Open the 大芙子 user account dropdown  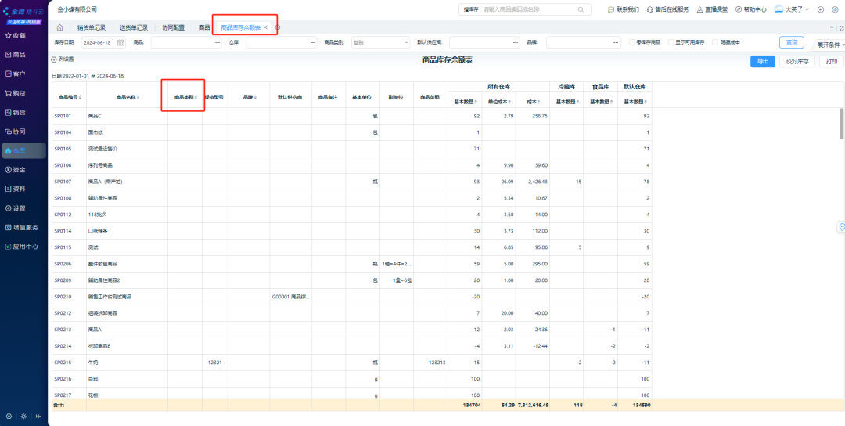click(x=792, y=9)
